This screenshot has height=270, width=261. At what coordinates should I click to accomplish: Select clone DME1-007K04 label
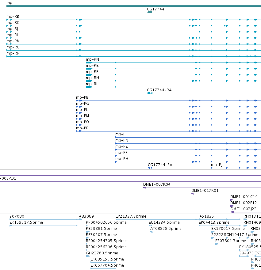tap(157, 184)
